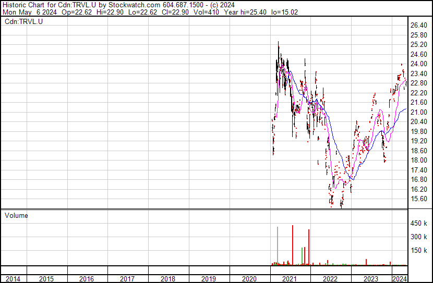
Task: Click the 24.60 price axis label
Action: [x=418, y=54]
